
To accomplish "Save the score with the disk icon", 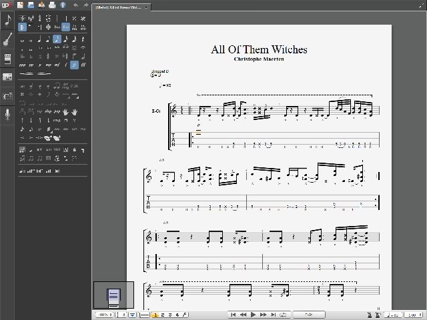I will click(x=41, y=5).
